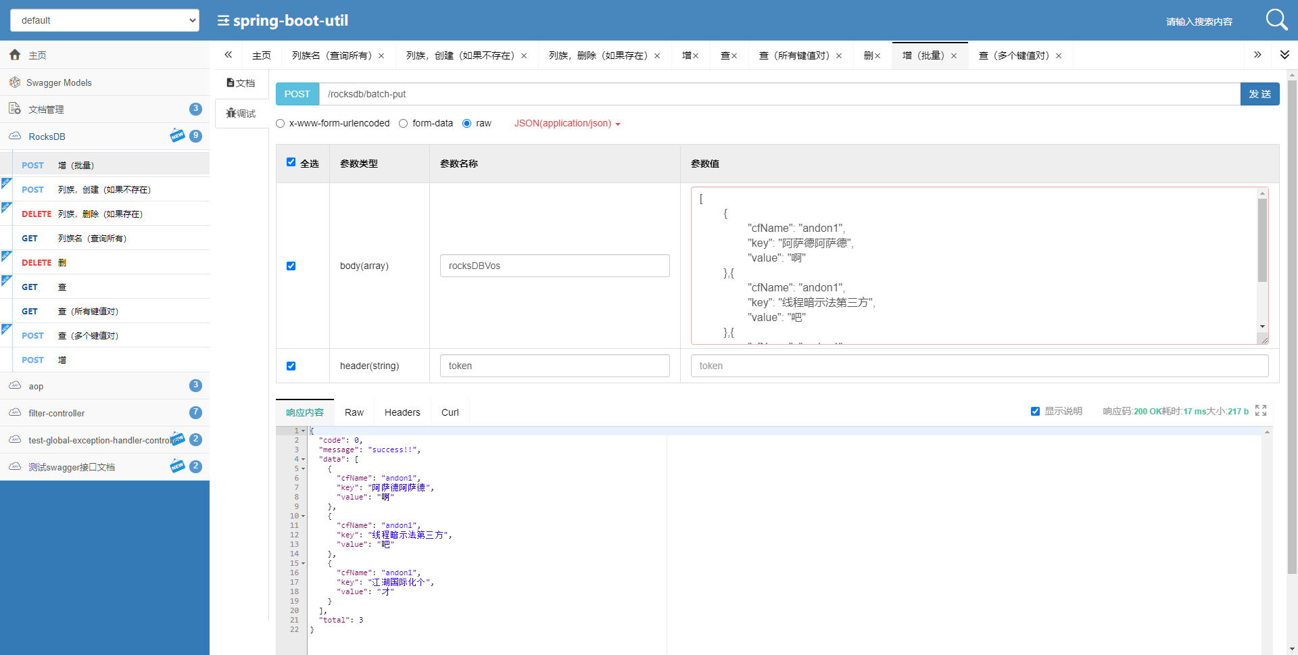Switch to the Raw response tab
1298x655 pixels.
(x=354, y=412)
